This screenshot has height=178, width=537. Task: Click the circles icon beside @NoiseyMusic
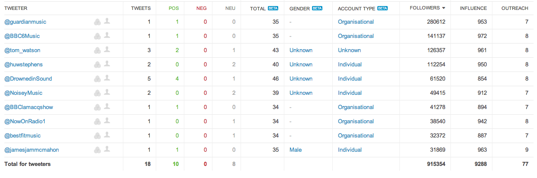tap(97, 93)
